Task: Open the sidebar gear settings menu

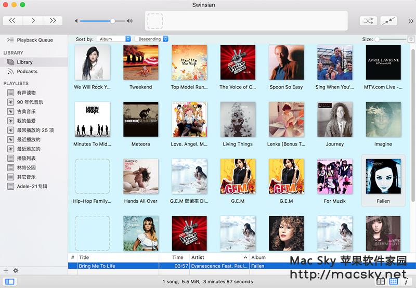Action: click(x=16, y=270)
